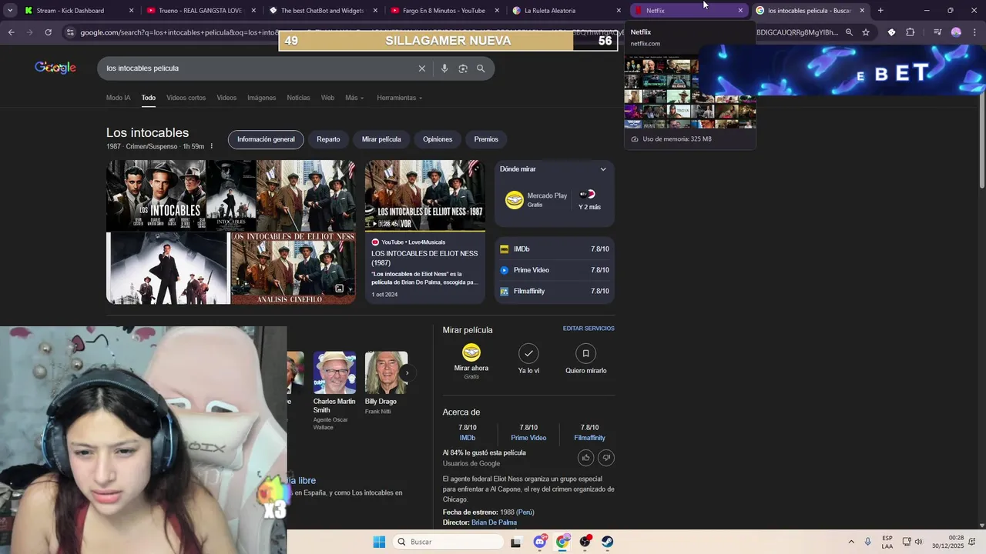Switch to Noticias tab
986x554 pixels.
pyautogui.click(x=298, y=98)
